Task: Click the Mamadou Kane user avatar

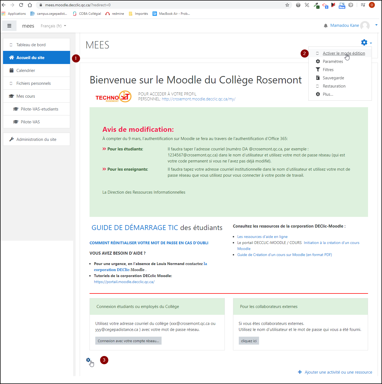Action: click(365, 25)
